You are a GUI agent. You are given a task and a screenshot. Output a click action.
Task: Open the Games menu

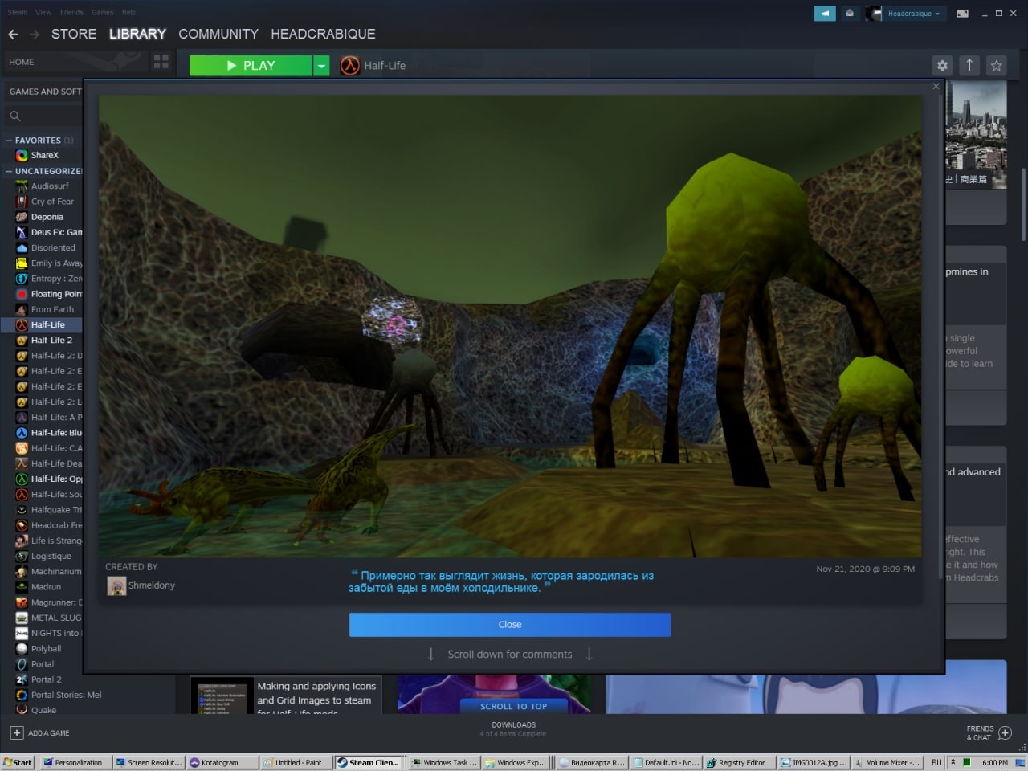[102, 12]
